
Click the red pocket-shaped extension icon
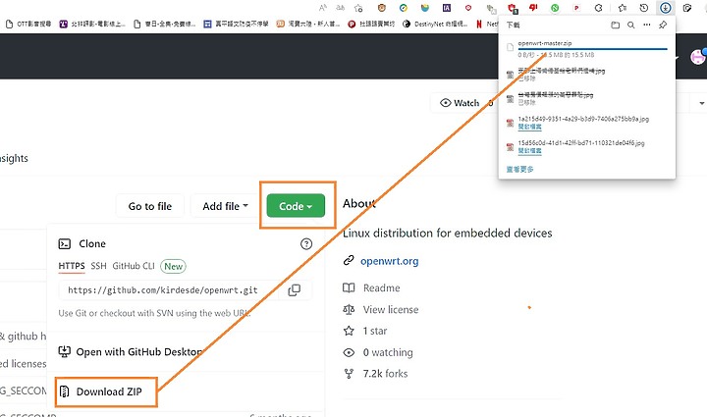[x=468, y=8]
